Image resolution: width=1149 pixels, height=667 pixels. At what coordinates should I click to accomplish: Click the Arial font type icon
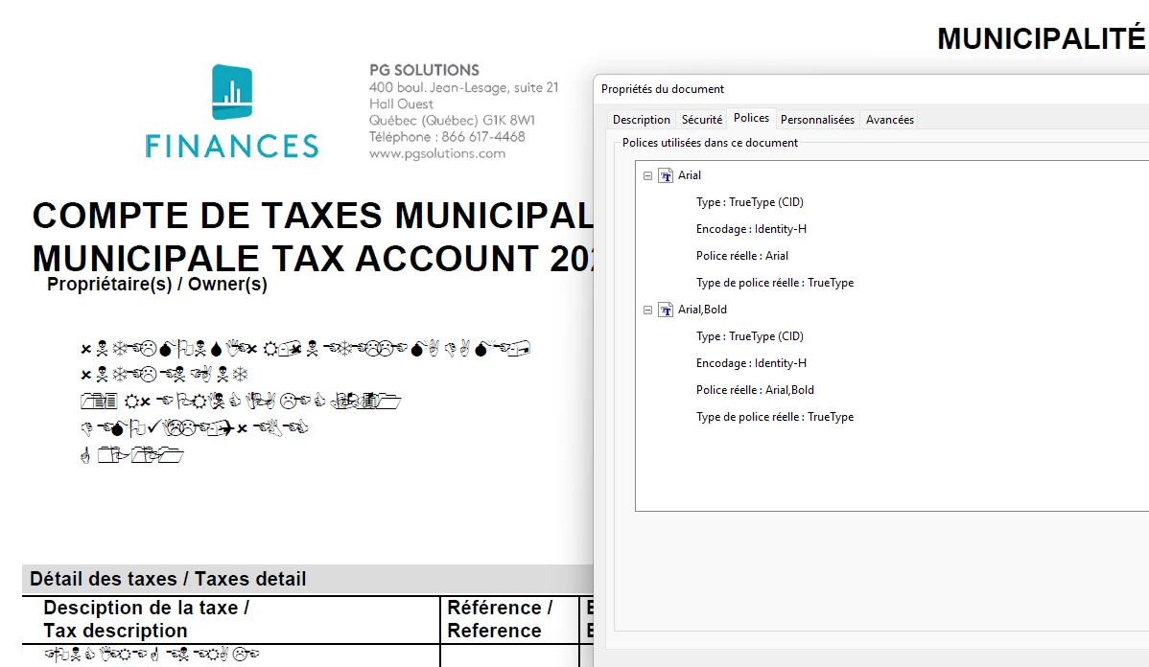click(666, 175)
